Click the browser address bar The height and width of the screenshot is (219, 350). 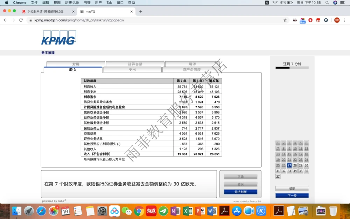(105, 20)
